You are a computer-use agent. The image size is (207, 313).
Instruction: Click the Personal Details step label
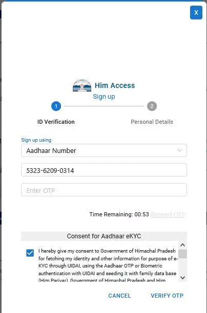point(152,122)
